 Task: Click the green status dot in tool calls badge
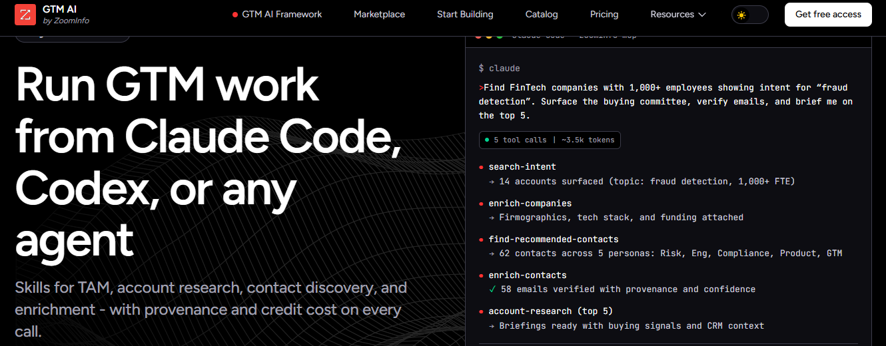point(487,140)
